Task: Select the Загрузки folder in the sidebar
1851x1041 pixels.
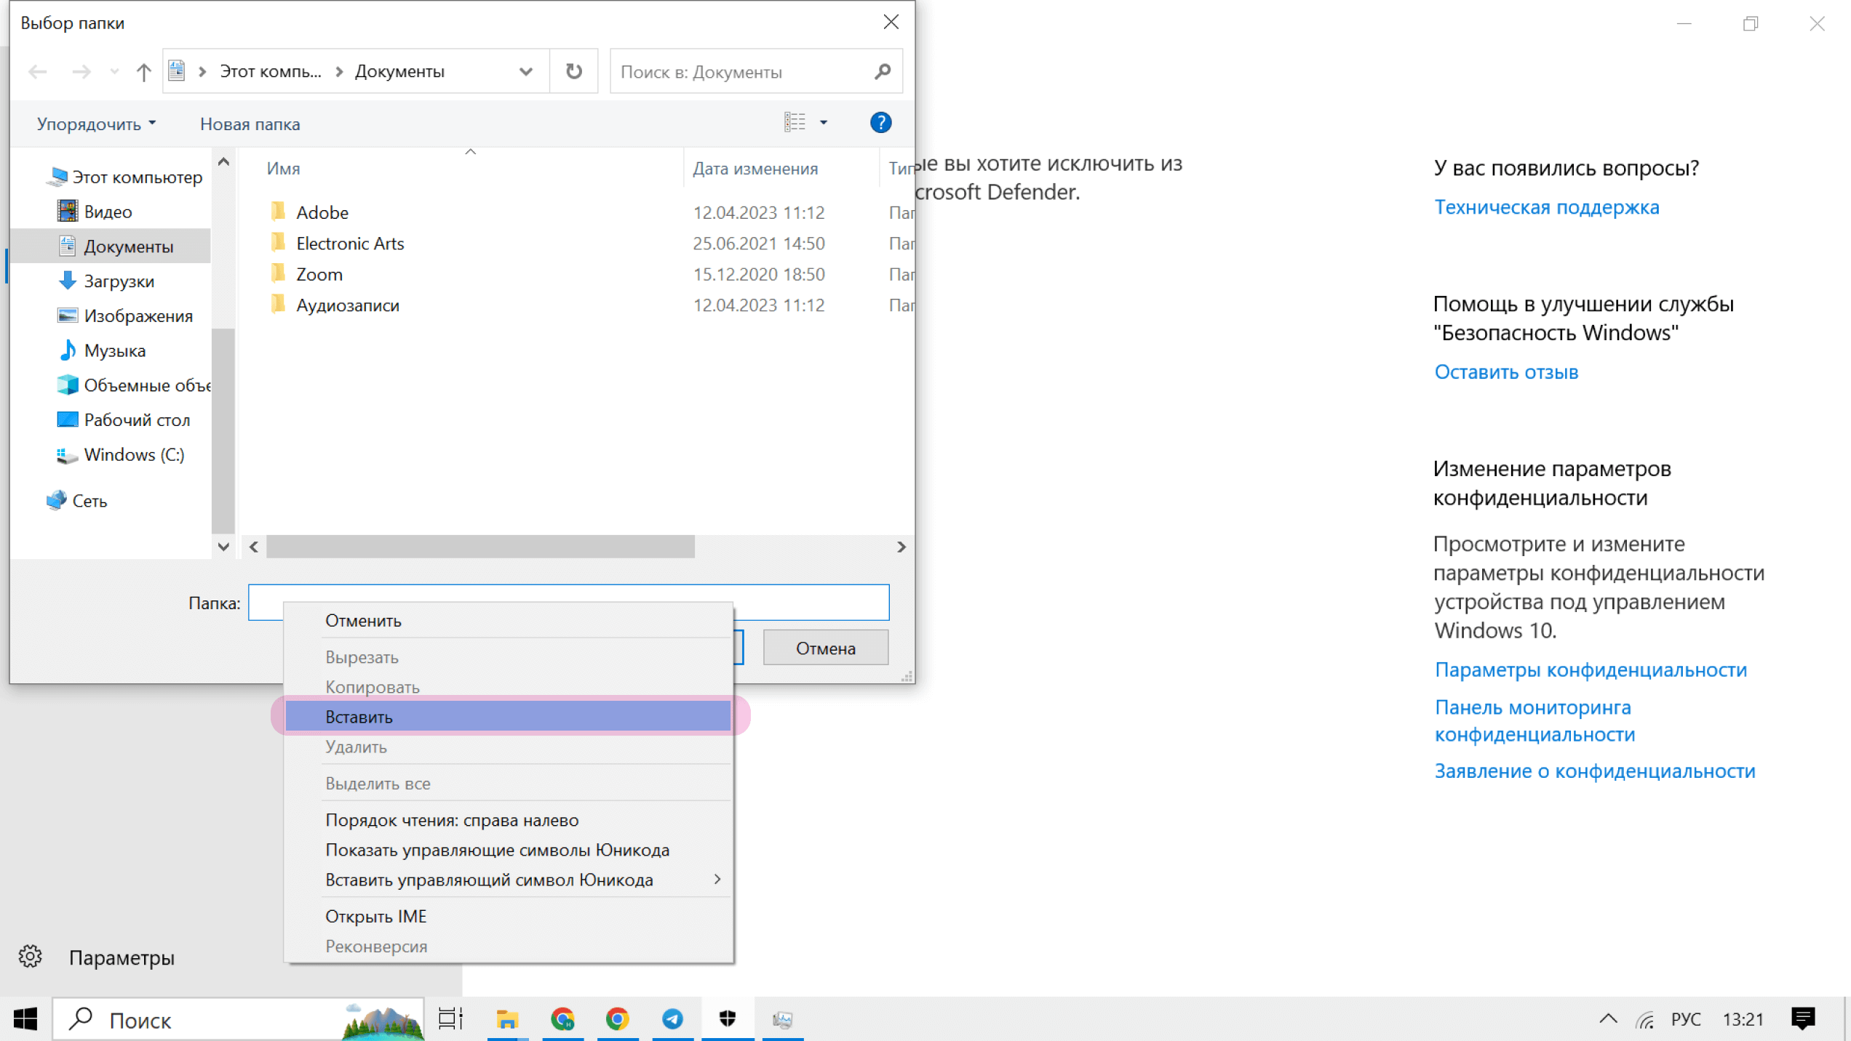Action: (x=119, y=281)
